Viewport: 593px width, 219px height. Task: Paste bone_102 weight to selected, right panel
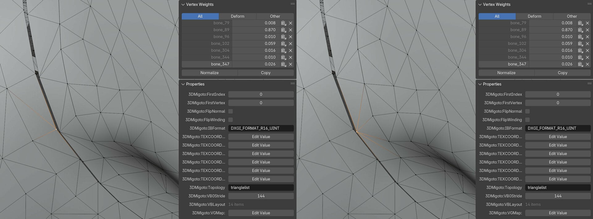tap(580, 44)
